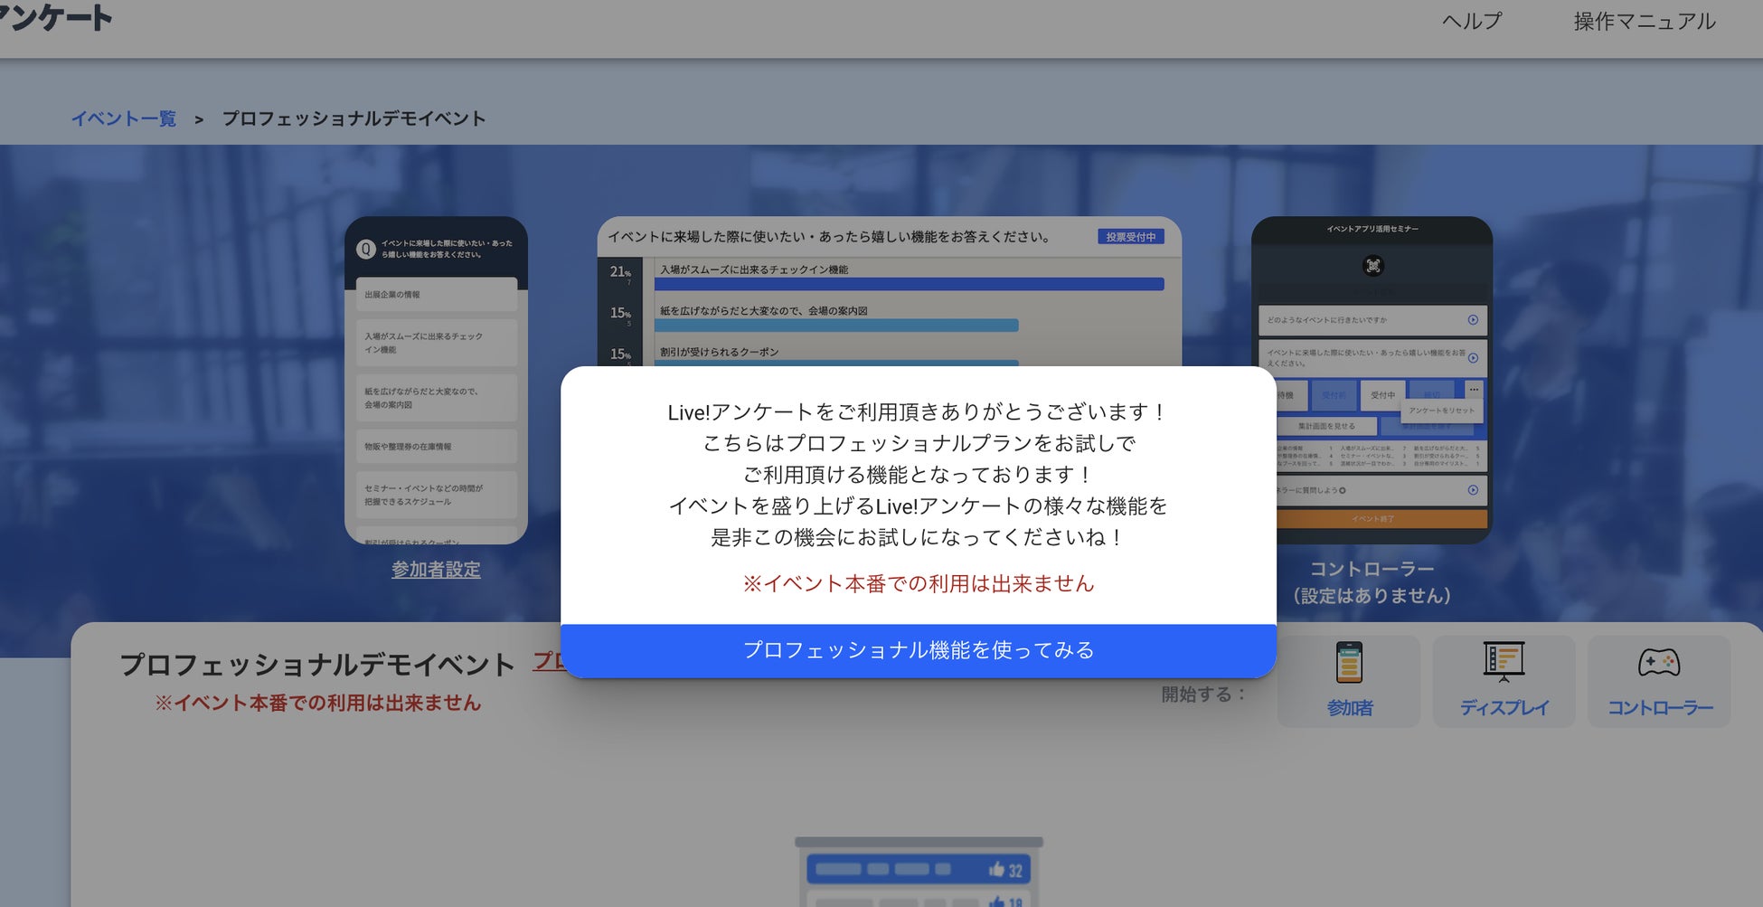Image resolution: width=1763 pixels, height=907 pixels.
Task: Click the QR code icon in controller preview
Action: tap(1373, 265)
